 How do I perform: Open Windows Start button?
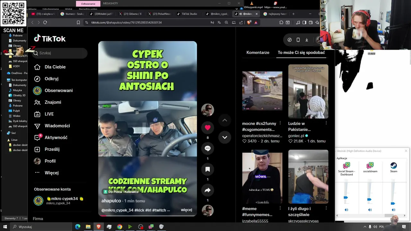[x=5, y=227]
